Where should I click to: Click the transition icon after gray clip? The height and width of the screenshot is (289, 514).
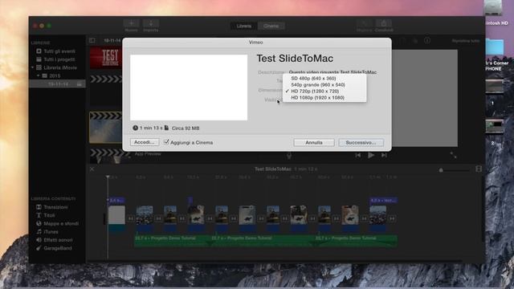(x=130, y=218)
